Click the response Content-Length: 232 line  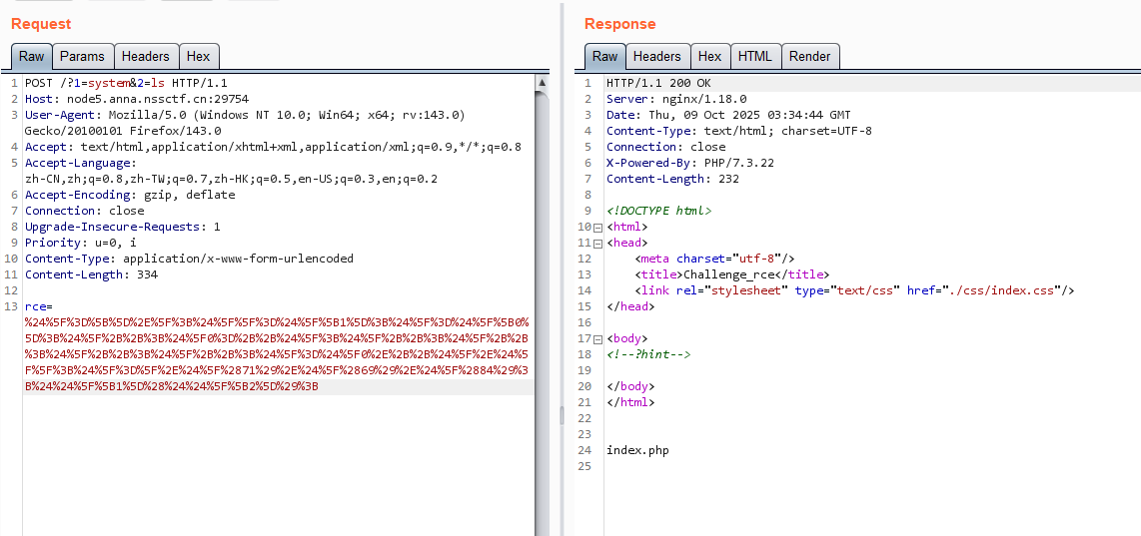point(673,179)
